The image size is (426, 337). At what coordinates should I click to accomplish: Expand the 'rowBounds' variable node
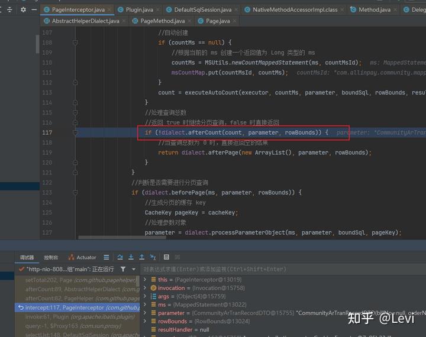(x=145, y=321)
